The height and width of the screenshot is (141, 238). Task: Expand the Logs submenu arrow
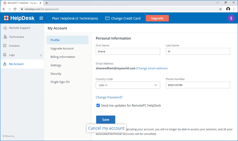tap(41, 55)
